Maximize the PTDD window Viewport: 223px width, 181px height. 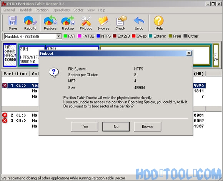click(x=213, y=4)
